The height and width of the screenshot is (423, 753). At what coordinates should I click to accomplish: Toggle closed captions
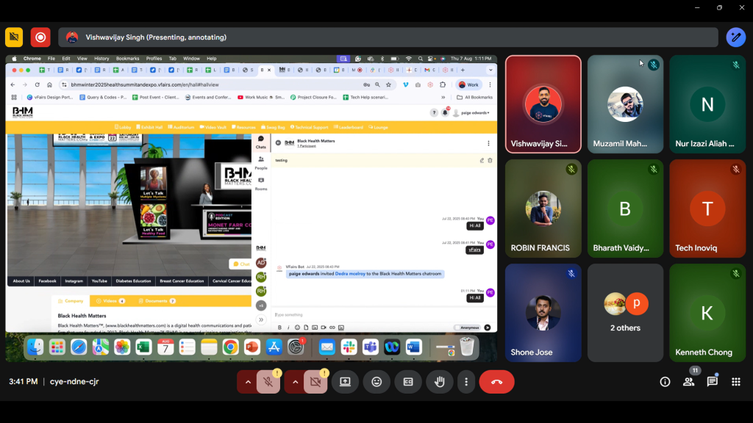click(408, 382)
